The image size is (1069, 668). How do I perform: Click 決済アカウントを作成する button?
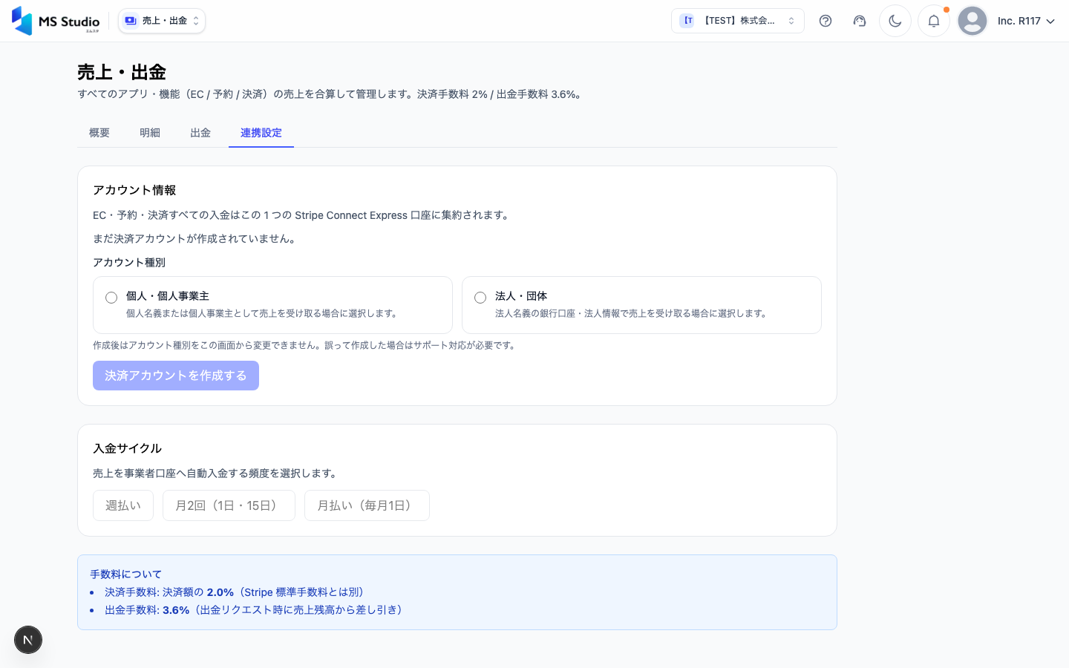[x=176, y=376]
